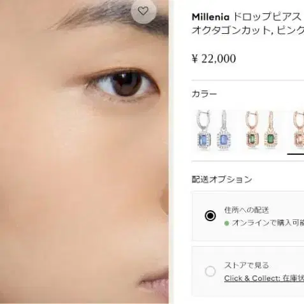Select the ストアで見る radio button

[210, 271]
